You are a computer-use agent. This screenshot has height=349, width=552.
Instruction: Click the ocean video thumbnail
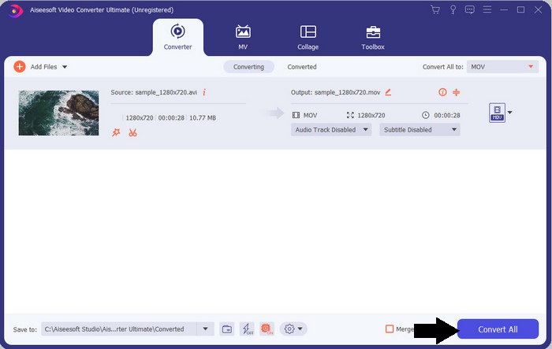pyautogui.click(x=58, y=113)
